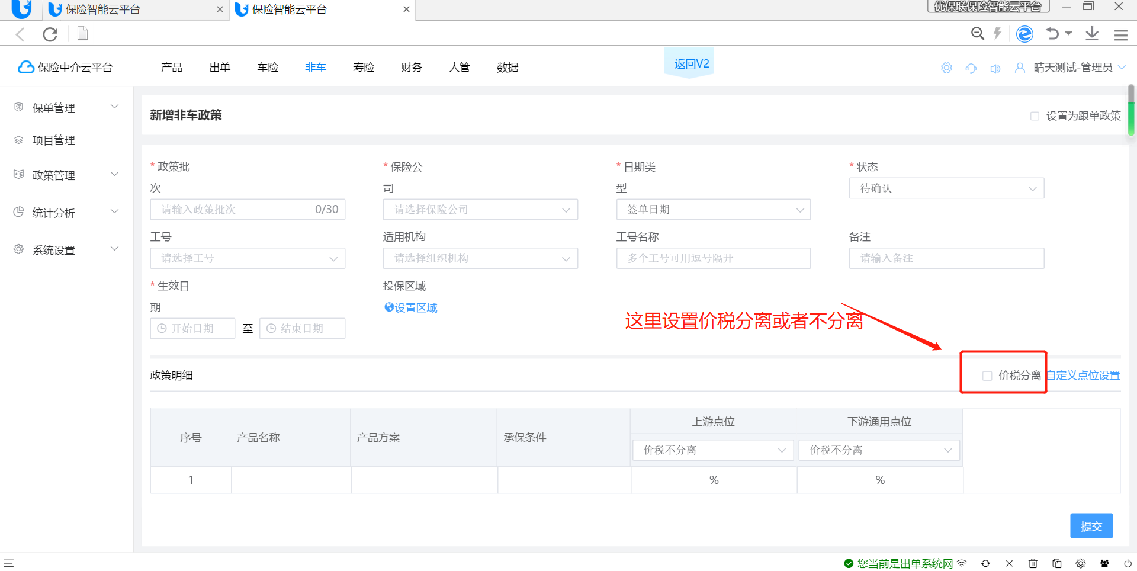The width and height of the screenshot is (1137, 571).
Task: Open the 产品 top menu
Action: click(x=172, y=68)
